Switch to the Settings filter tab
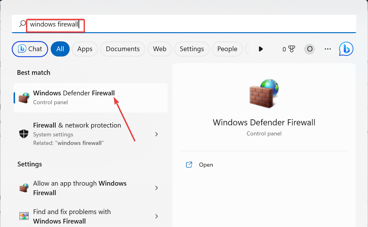Viewport: 368px width, 227px height. click(x=192, y=49)
